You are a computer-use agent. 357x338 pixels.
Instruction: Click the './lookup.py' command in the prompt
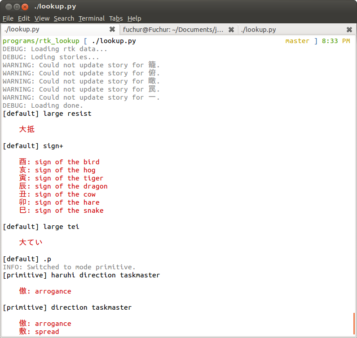click(x=114, y=41)
